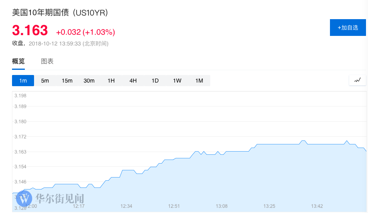This screenshot has height=213, width=368.
Task: Click the 12:34 time axis marker
Action: 126,206
